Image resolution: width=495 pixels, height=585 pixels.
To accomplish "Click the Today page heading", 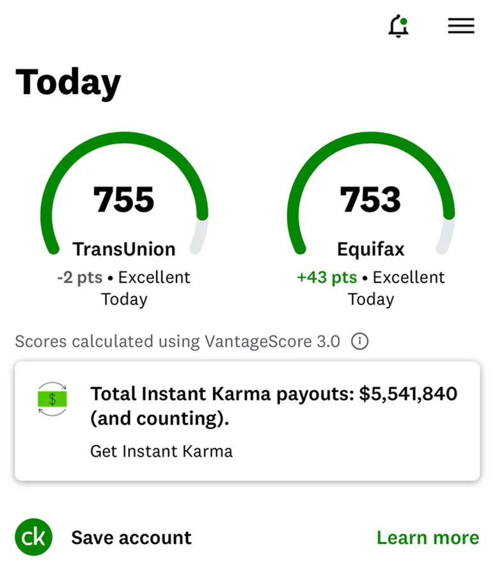I will coord(68,82).
